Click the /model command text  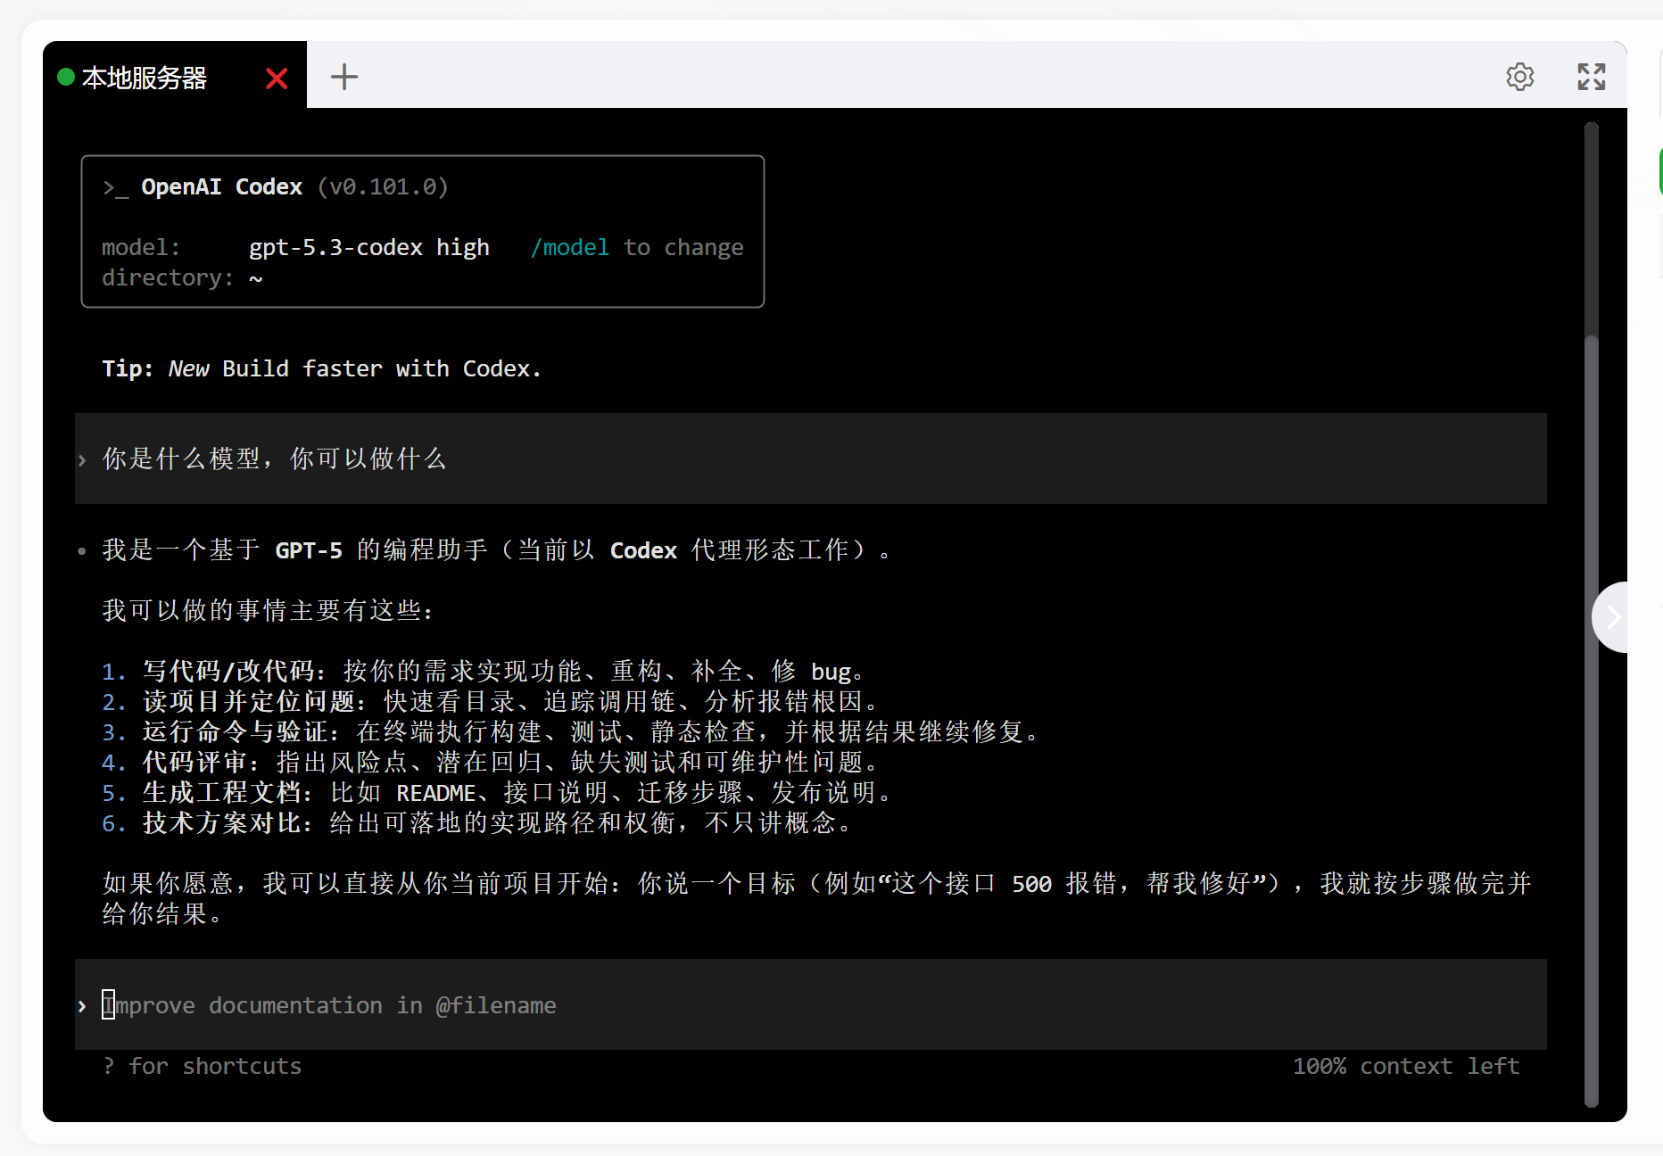[x=570, y=247]
